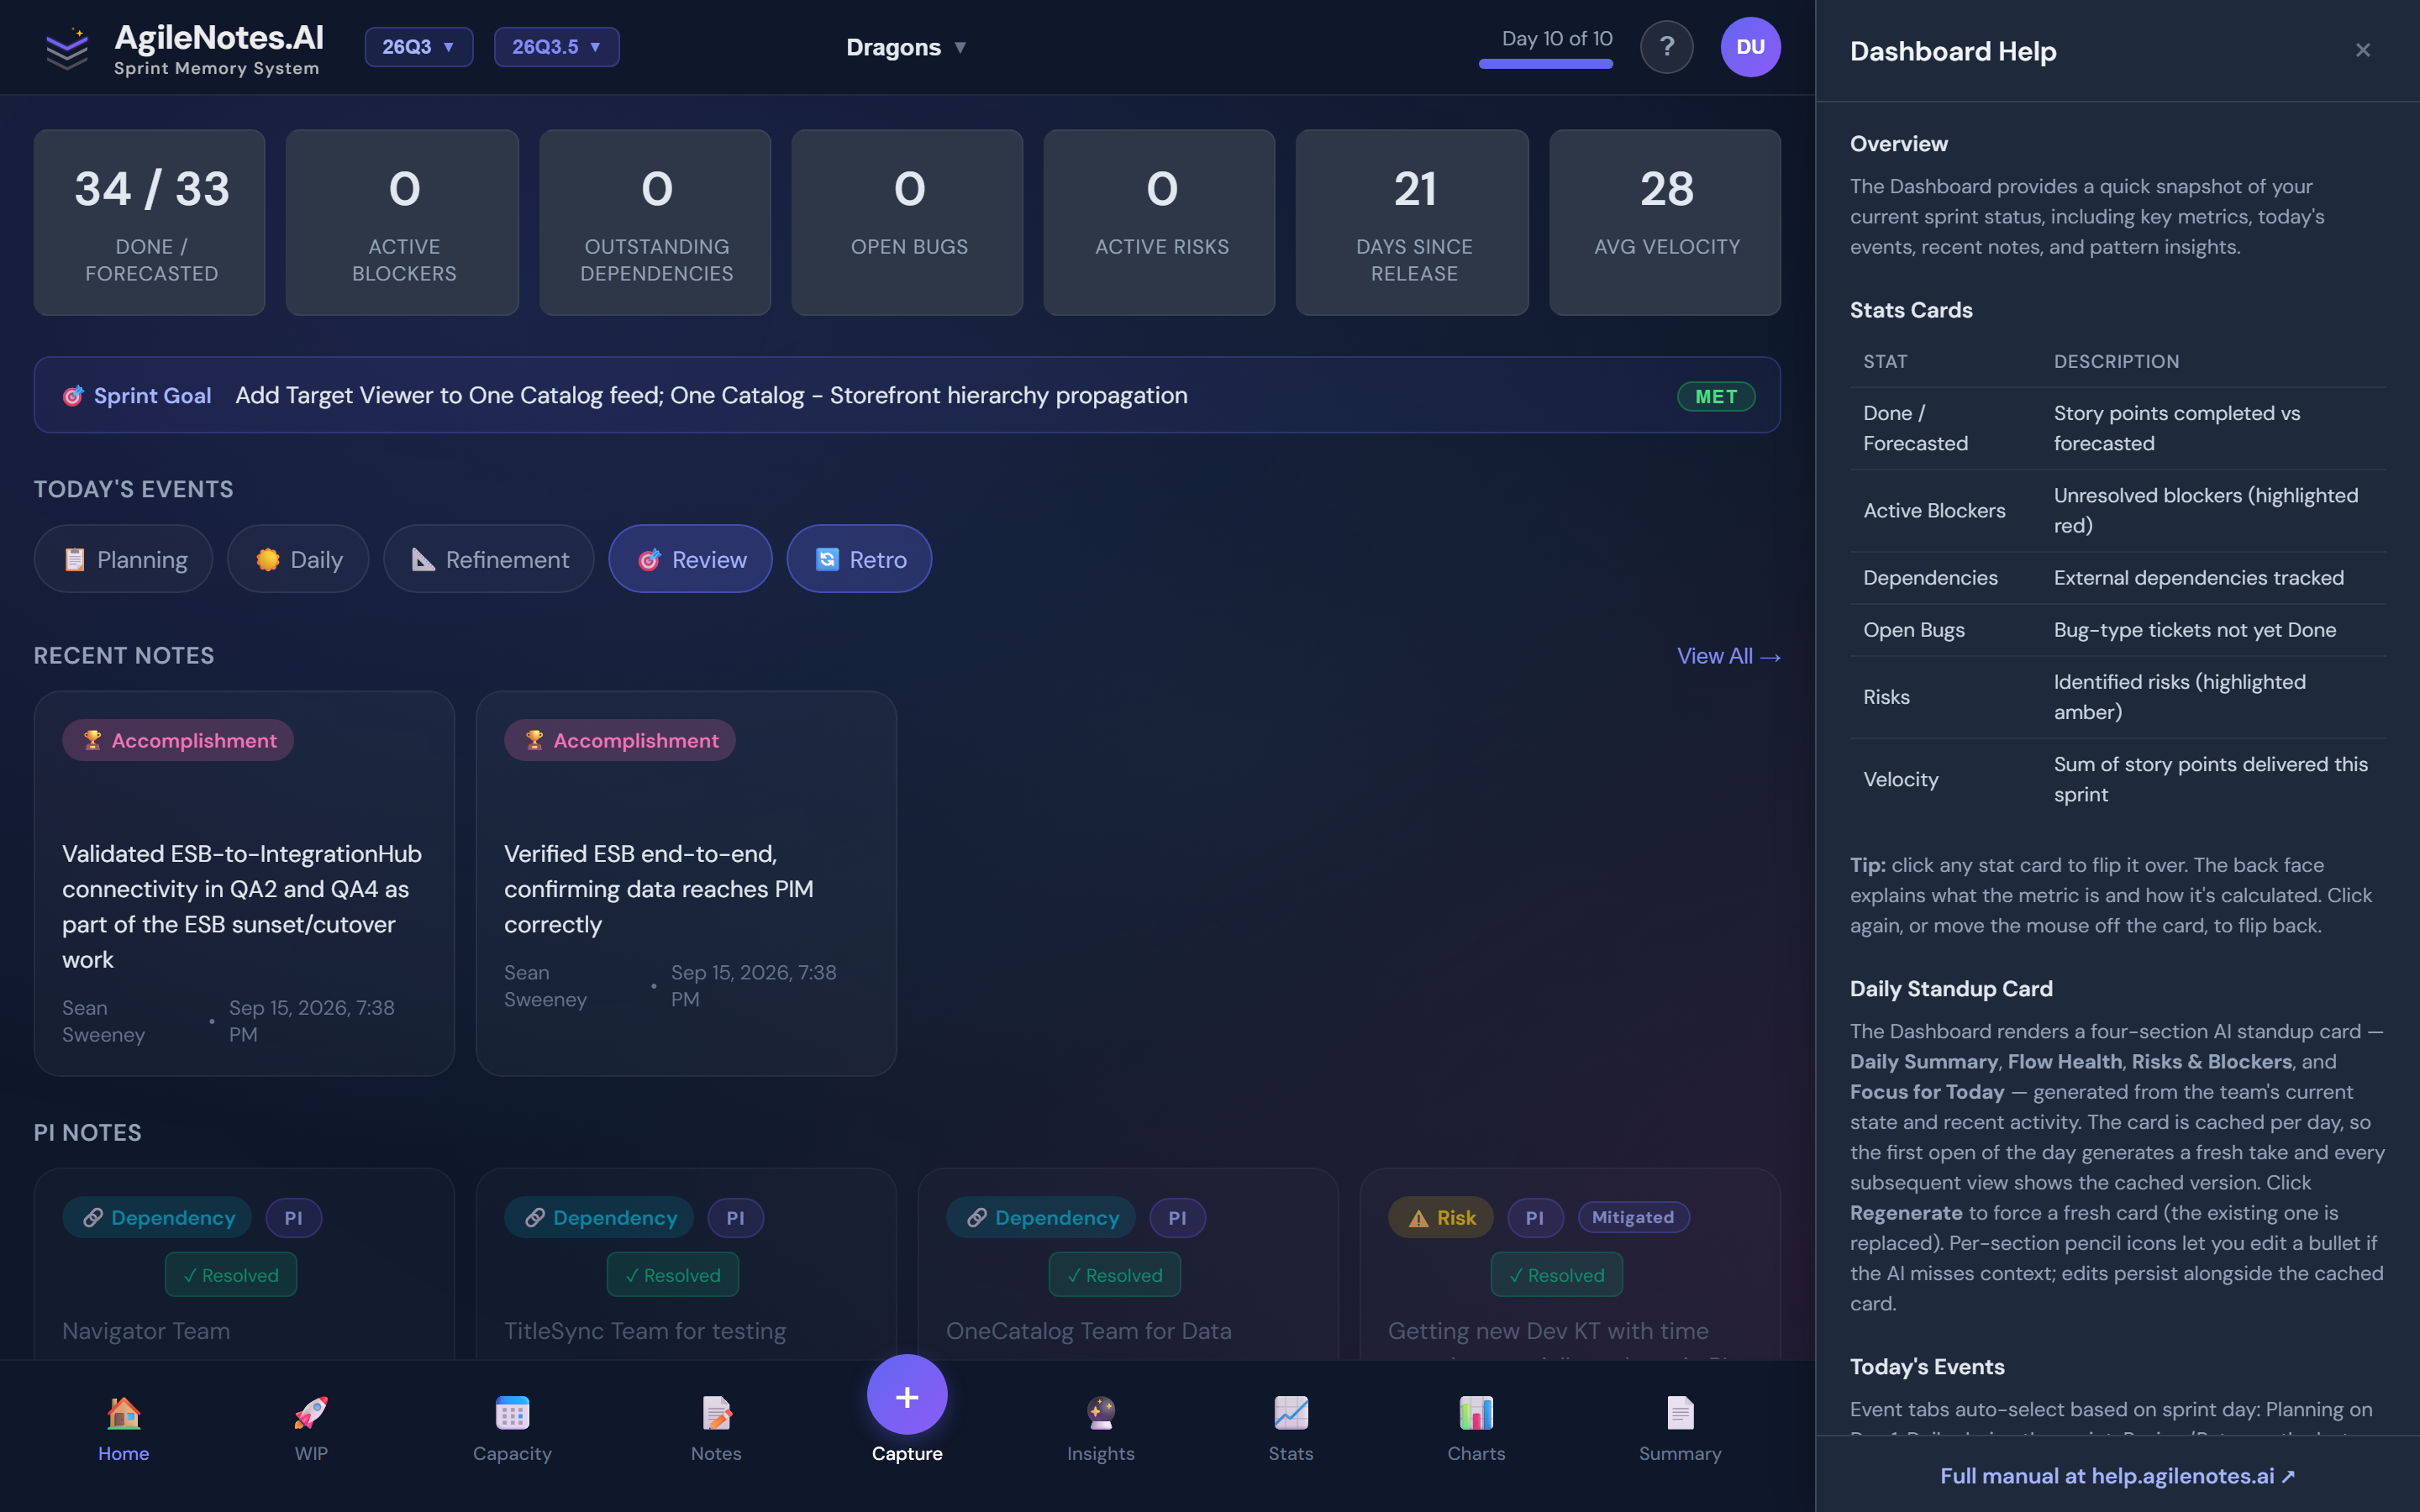
Task: Select the Daily event tab
Action: point(298,559)
